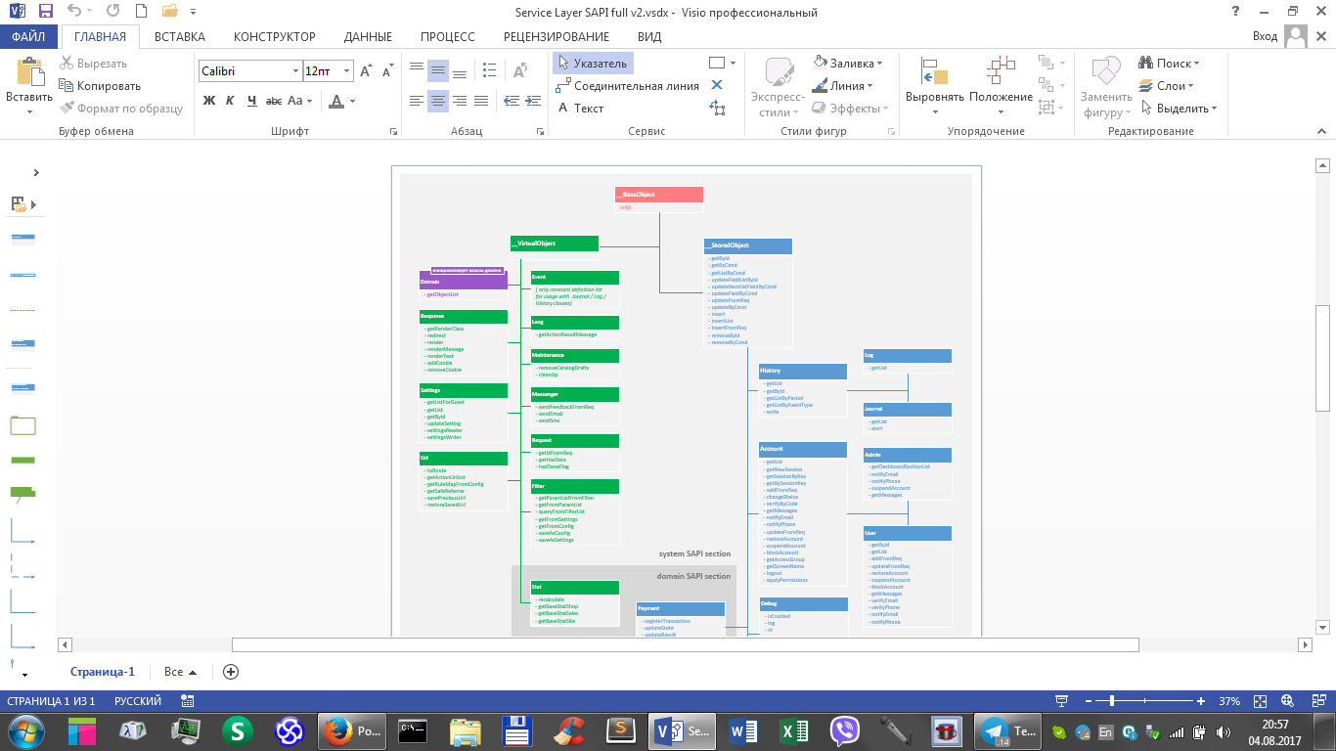Switch to the ВИД ribbon tab
This screenshot has height=751, width=1336.
click(x=649, y=37)
